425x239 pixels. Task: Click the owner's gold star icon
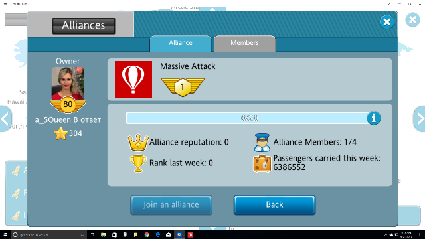point(60,133)
